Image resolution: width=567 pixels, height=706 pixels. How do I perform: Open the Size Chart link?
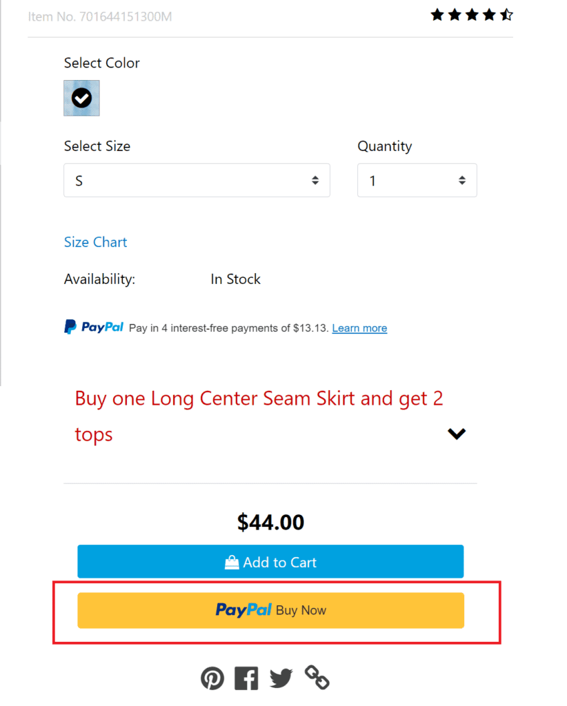pos(95,242)
